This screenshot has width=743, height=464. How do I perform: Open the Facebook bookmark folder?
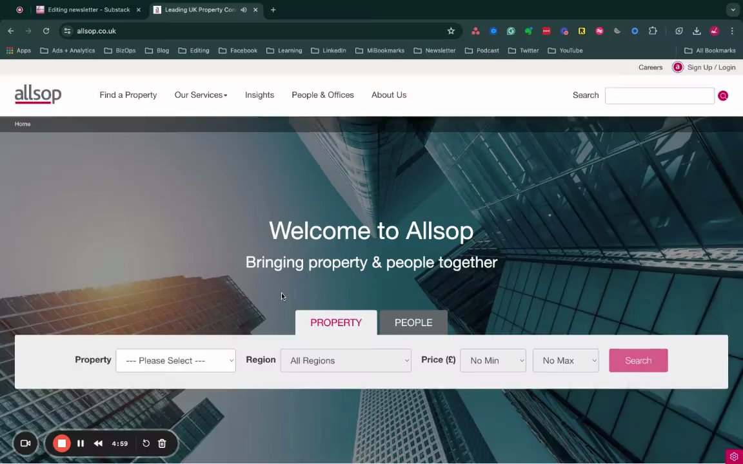tap(238, 50)
